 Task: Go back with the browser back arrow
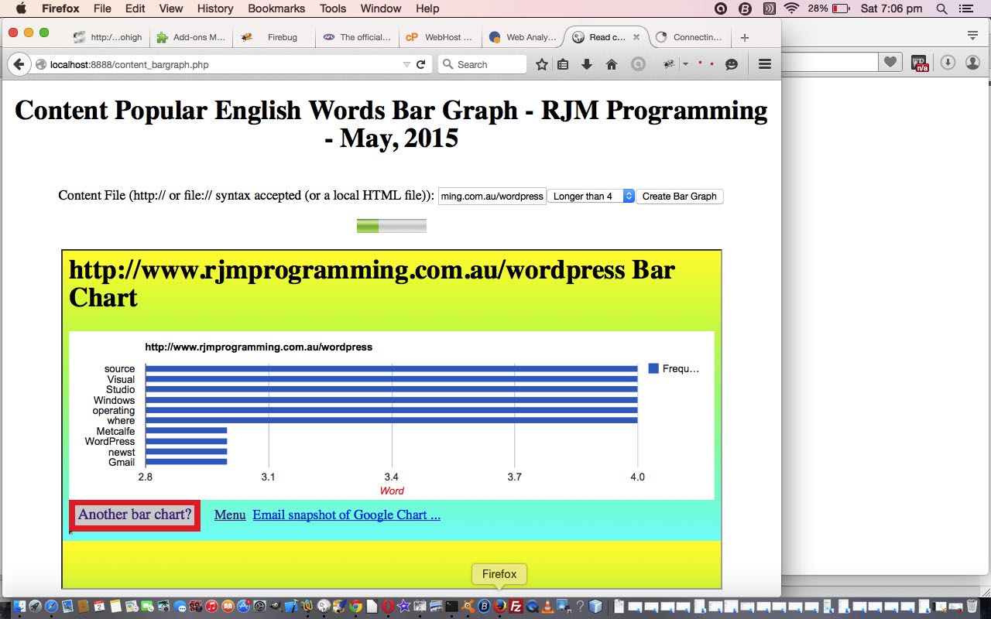coord(19,65)
